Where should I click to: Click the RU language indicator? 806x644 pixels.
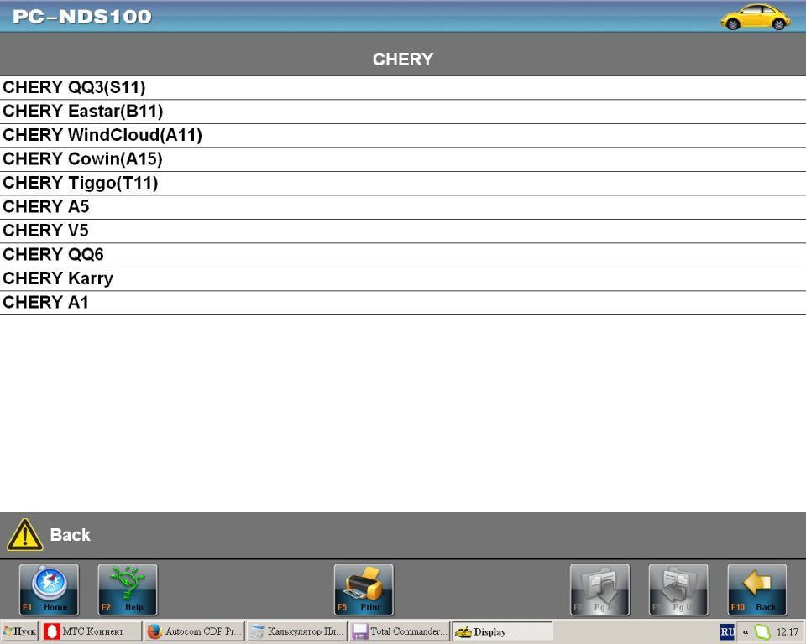pyautogui.click(x=727, y=631)
